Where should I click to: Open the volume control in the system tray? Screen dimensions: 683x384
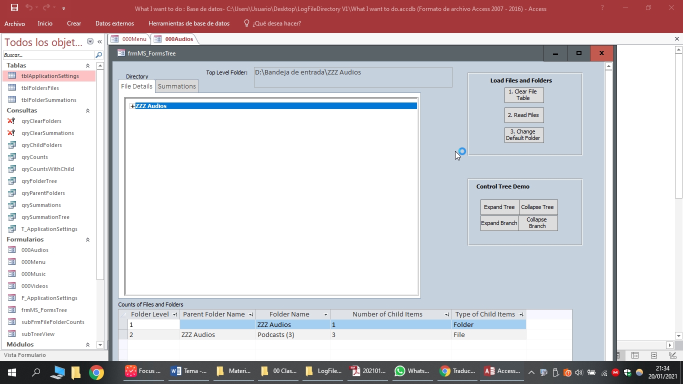[x=579, y=372]
